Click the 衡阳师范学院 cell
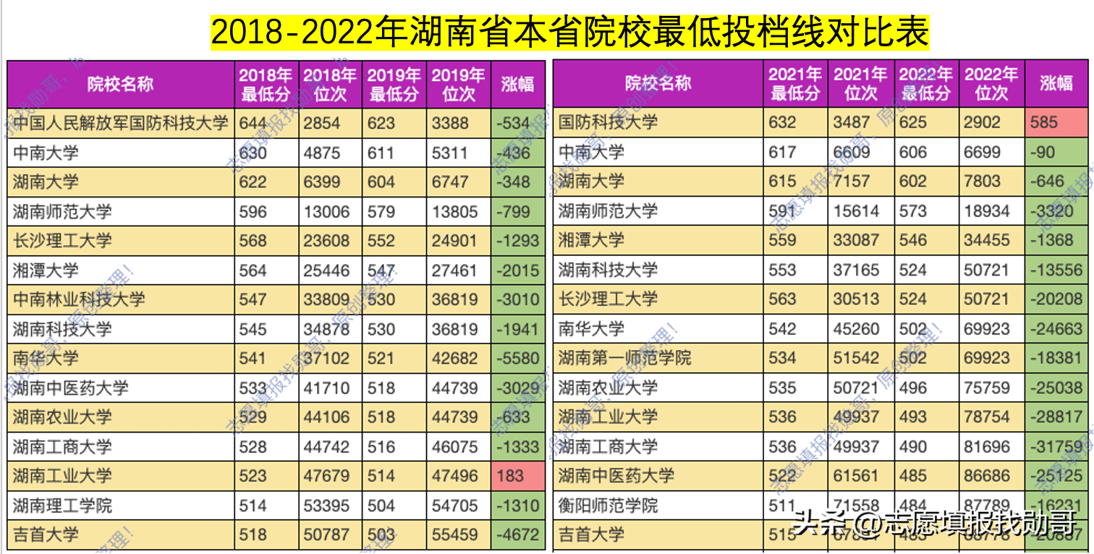The height and width of the screenshot is (554, 1094). coord(658,505)
